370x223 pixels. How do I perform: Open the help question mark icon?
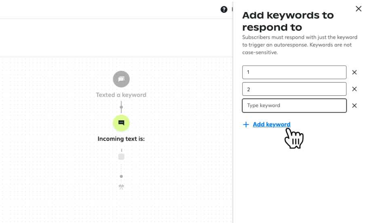[224, 9]
